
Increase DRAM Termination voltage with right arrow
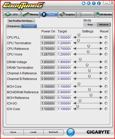(x=101, y=67)
